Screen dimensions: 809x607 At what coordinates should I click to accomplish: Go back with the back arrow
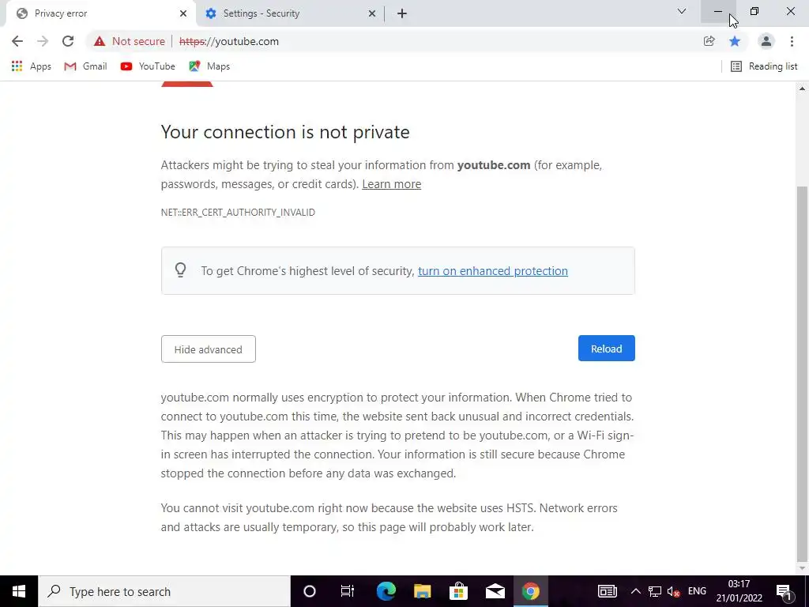tap(17, 41)
